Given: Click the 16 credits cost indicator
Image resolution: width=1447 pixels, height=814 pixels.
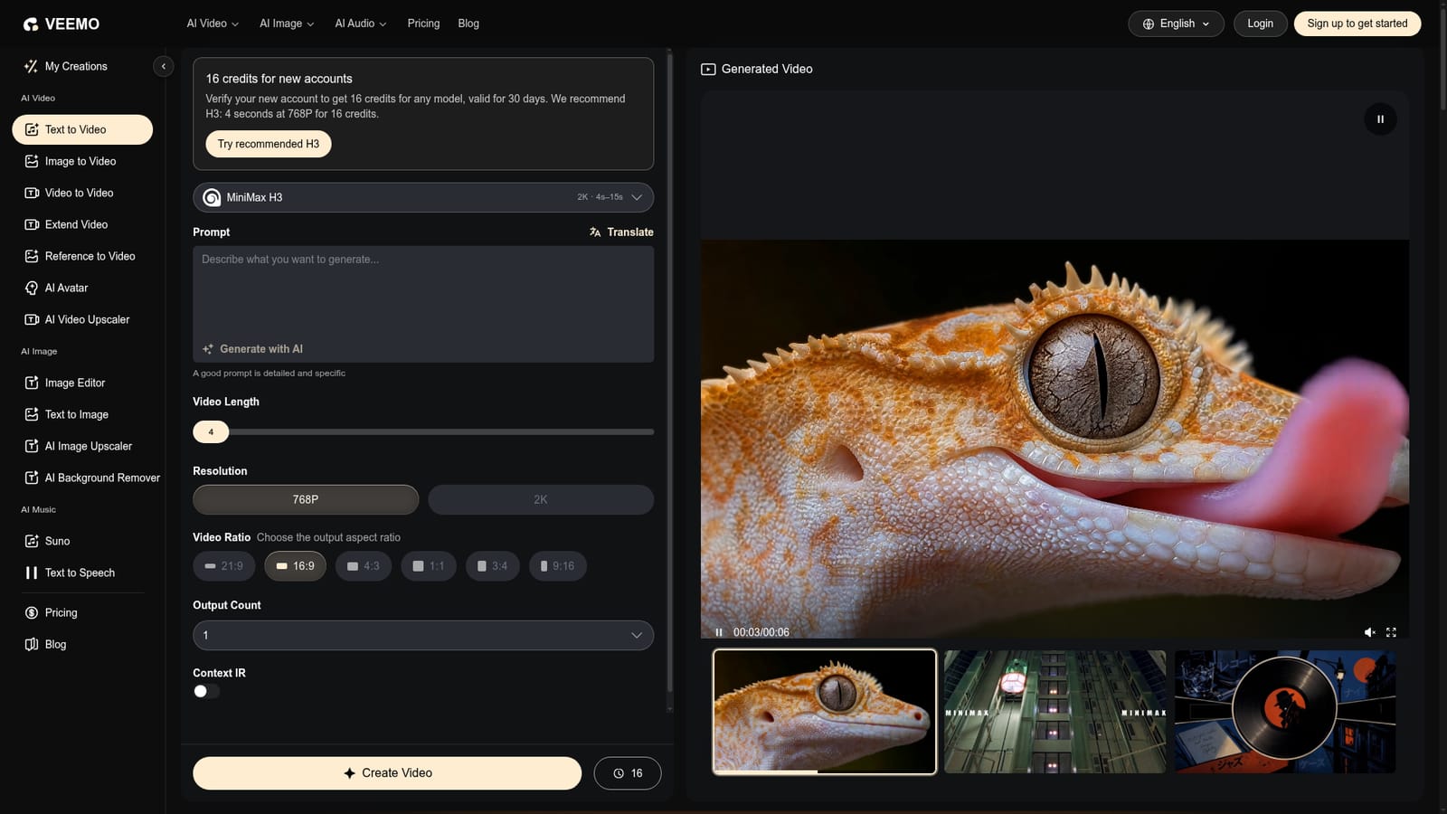Looking at the screenshot, I should click(x=628, y=773).
